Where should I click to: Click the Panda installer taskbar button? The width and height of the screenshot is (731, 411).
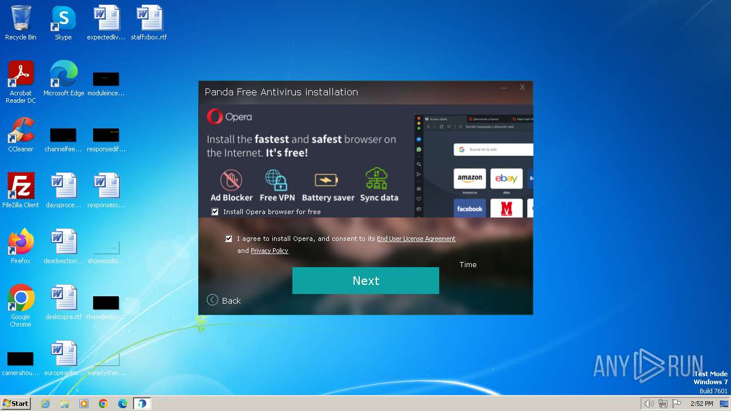142,404
